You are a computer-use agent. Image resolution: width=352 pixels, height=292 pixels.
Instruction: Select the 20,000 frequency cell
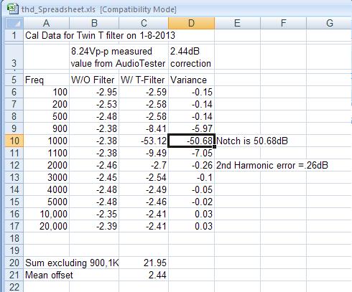(x=47, y=226)
